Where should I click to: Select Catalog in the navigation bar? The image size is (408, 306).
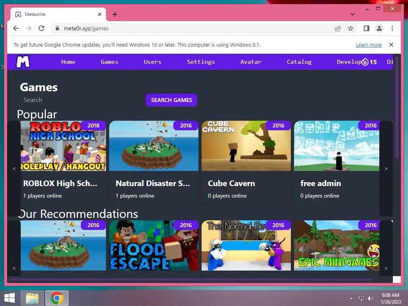299,62
